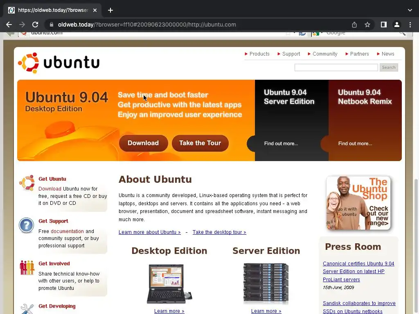
Task: Reload the page with the refresh icon
Action: pyautogui.click(x=35, y=25)
